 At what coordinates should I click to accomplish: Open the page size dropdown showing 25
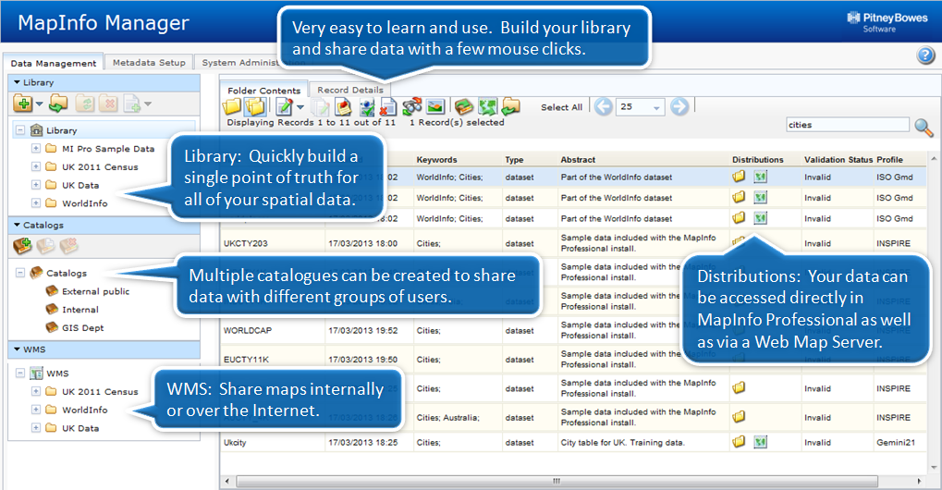[x=641, y=107]
